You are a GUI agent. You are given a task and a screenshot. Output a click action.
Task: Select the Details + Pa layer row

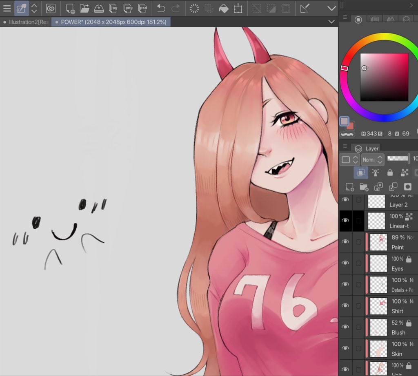coord(378,285)
